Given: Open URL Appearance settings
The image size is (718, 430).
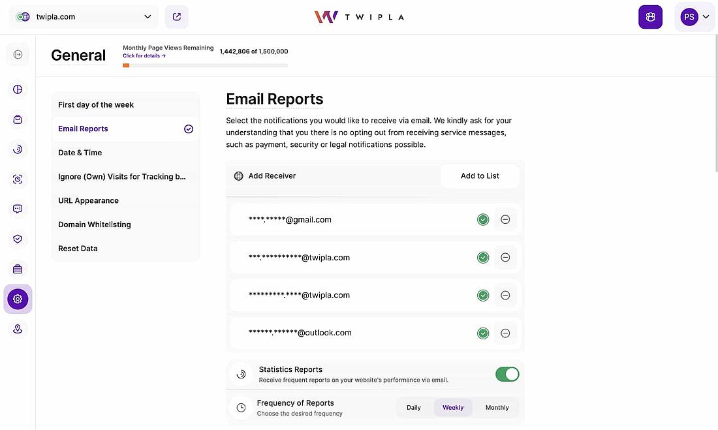Looking at the screenshot, I should [125, 200].
